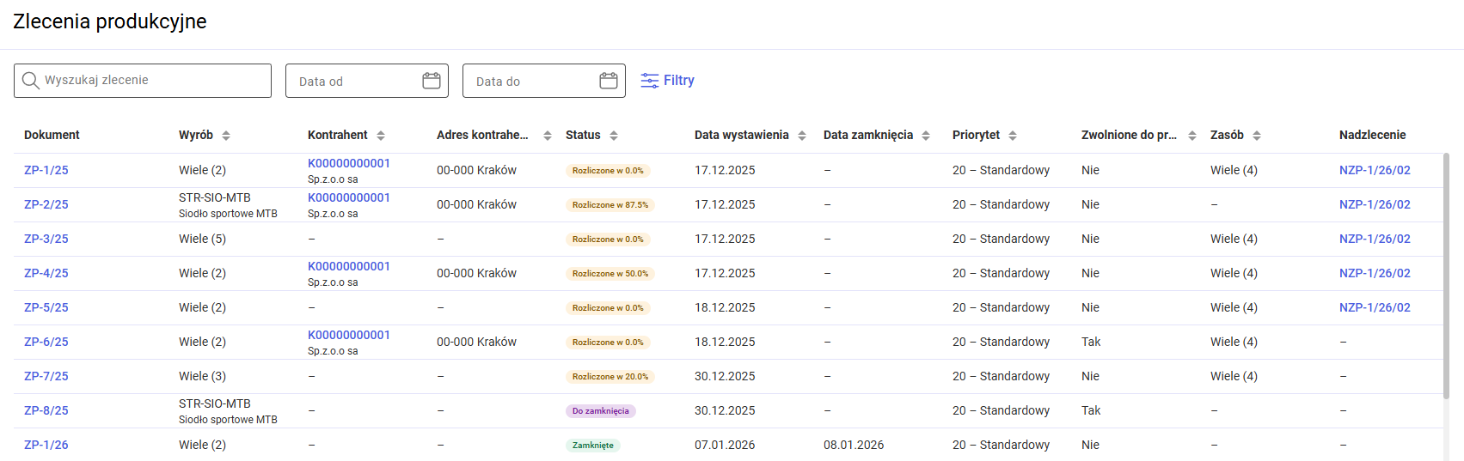The height and width of the screenshot is (461, 1464).
Task: Open contractor K00000000001 in ZP-2/25 row
Action: click(349, 197)
